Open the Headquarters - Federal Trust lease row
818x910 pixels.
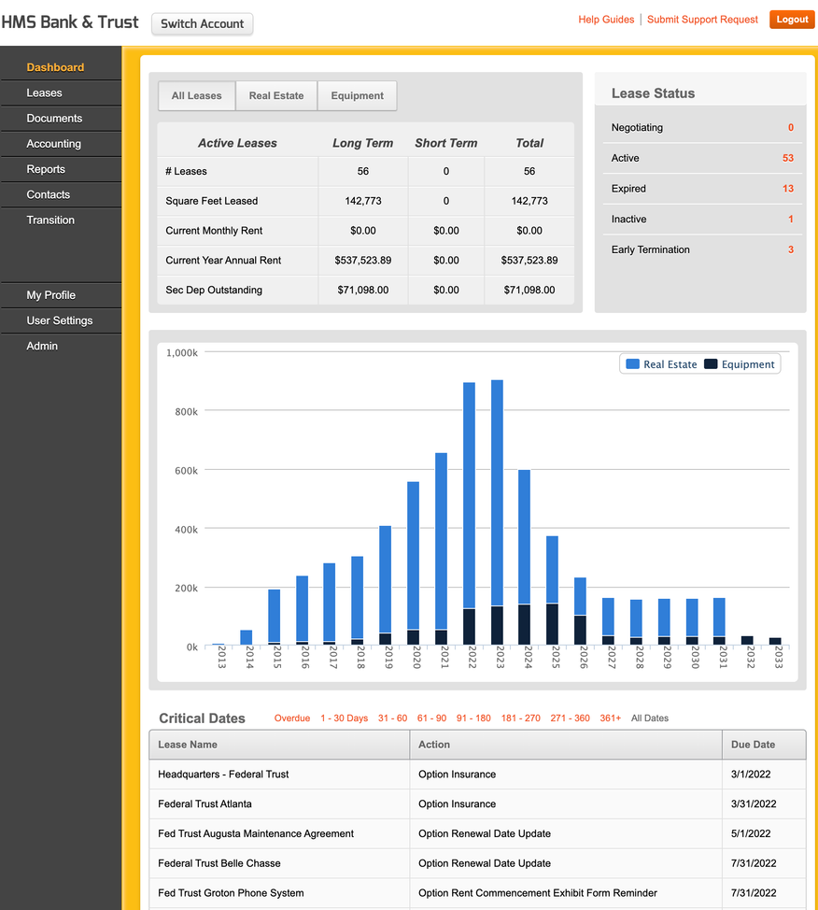[x=223, y=775]
